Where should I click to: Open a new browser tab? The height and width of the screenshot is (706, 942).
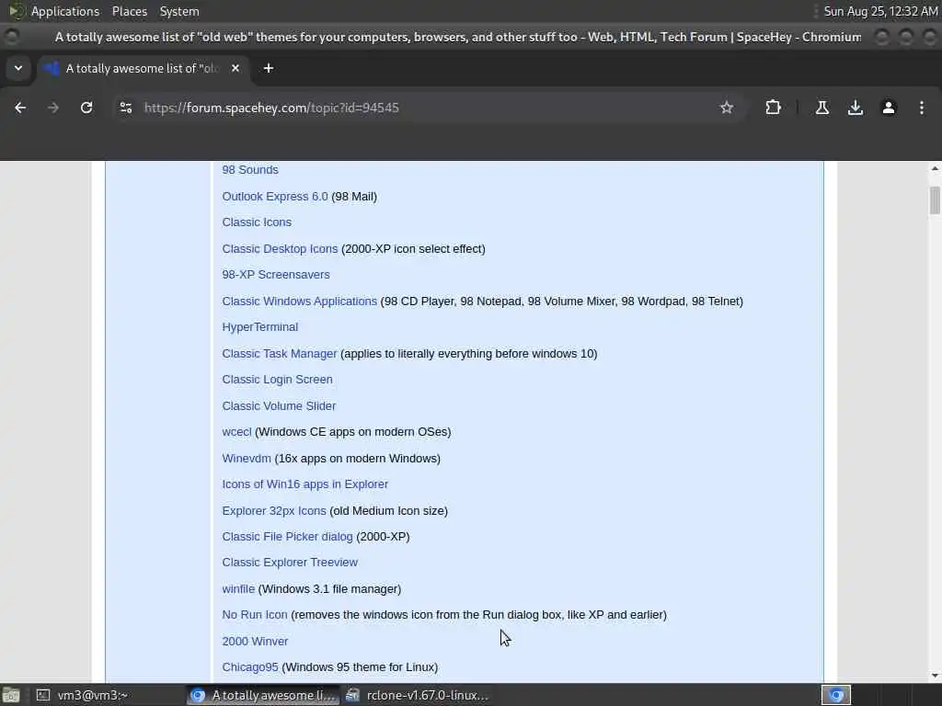(x=269, y=68)
